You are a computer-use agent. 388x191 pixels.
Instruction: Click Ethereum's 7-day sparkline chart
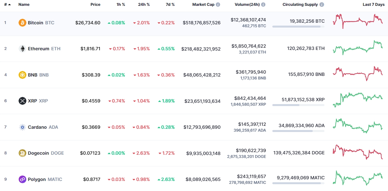[358, 48]
